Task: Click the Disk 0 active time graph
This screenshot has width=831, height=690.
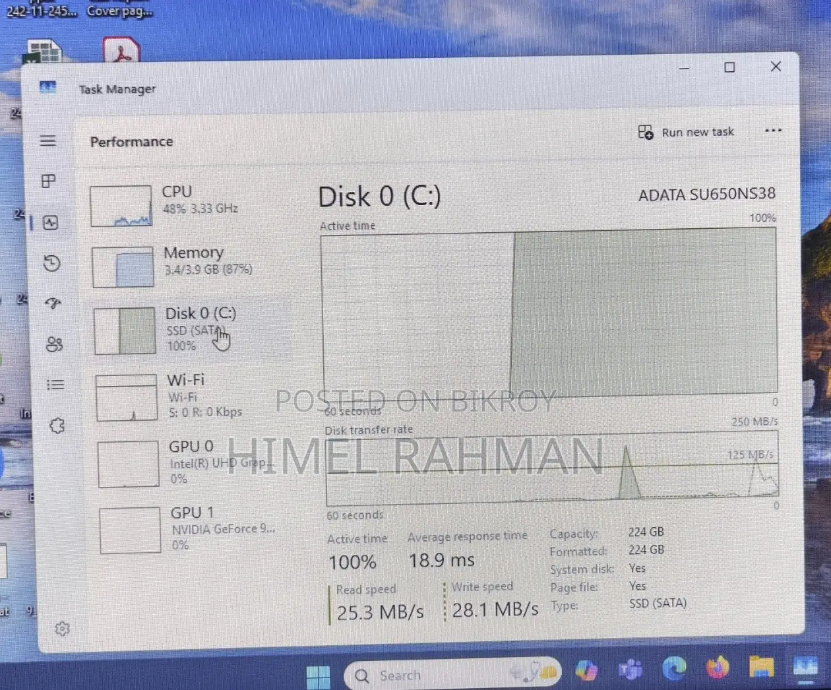Action: 549,313
